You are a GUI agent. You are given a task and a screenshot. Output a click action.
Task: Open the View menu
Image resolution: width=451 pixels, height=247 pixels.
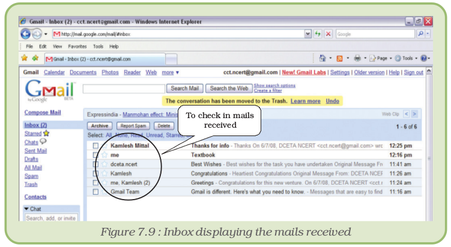tap(57, 46)
